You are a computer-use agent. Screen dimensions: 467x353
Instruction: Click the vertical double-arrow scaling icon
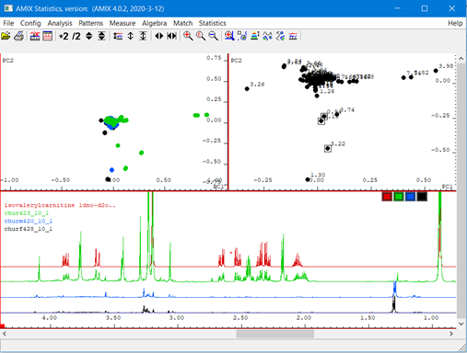131,36
